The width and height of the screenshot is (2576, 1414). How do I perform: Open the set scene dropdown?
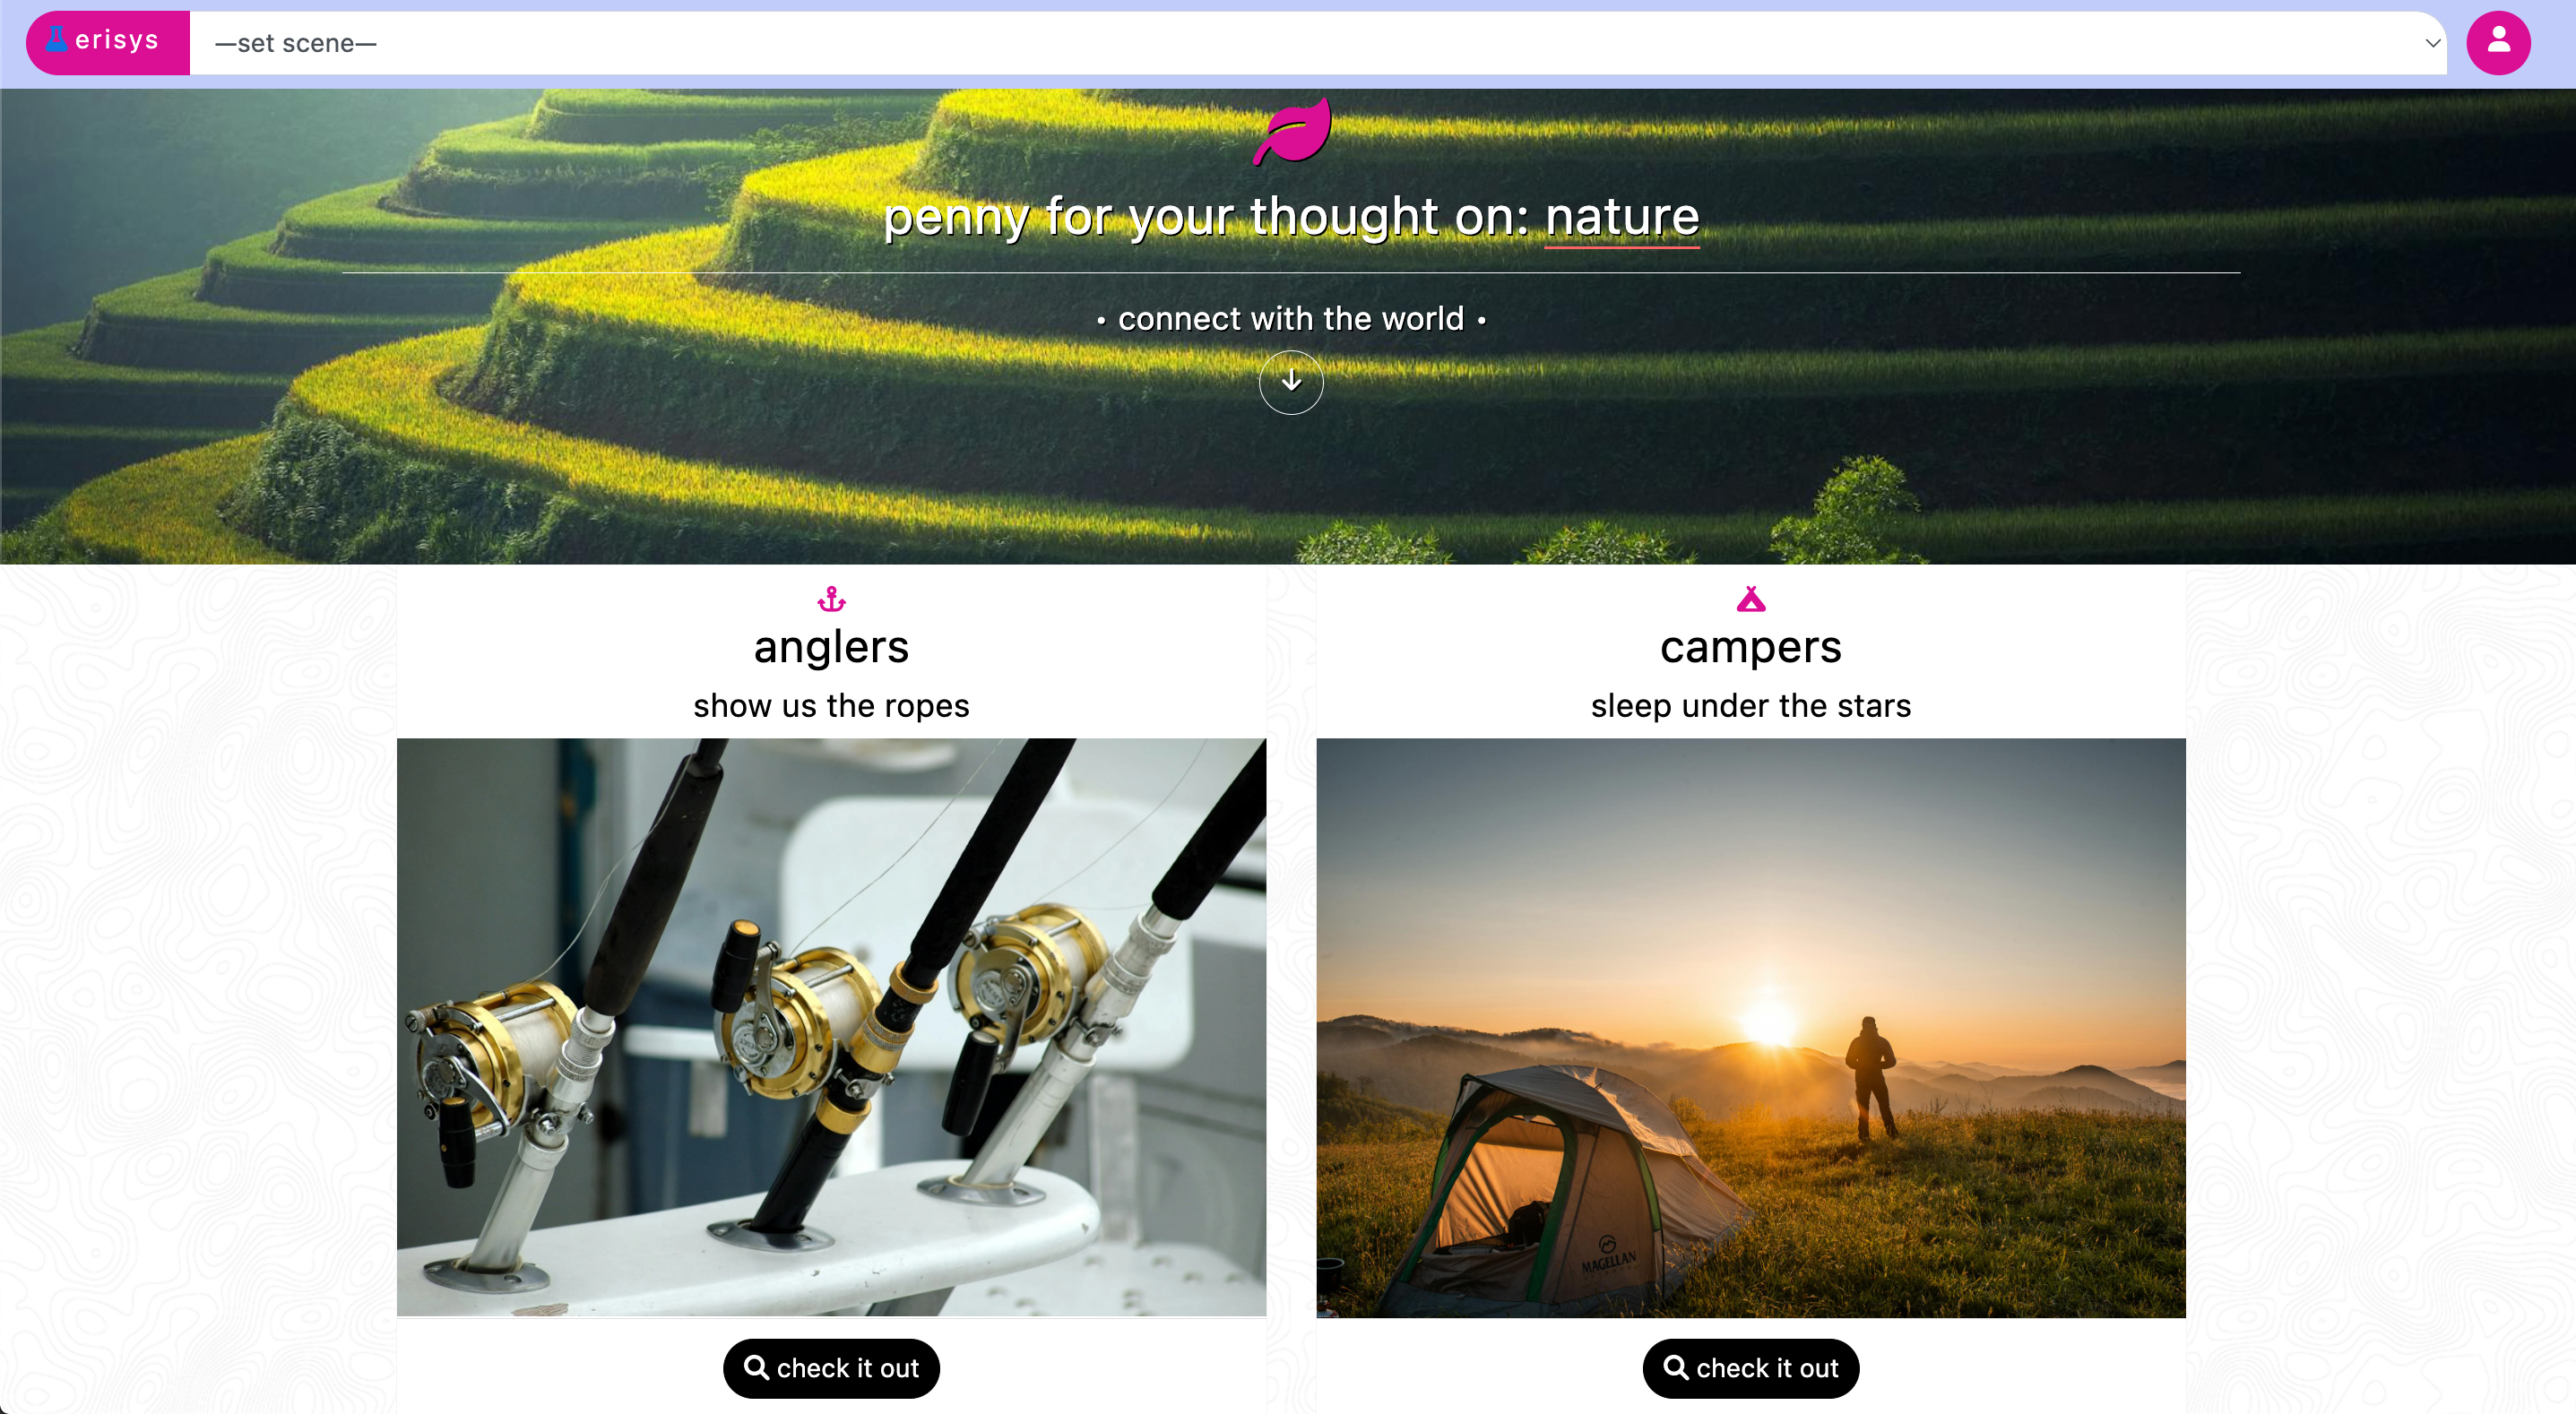click(1318, 43)
